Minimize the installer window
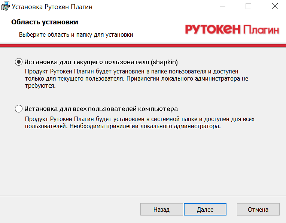 point(222,6)
